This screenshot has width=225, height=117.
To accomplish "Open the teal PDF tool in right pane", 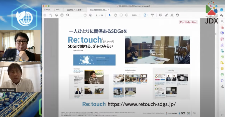I will coord(222,51).
